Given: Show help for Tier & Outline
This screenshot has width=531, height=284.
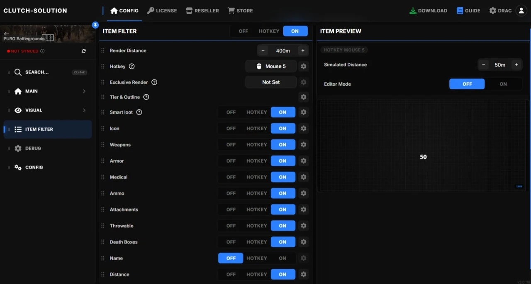Looking at the screenshot, I should [x=146, y=97].
